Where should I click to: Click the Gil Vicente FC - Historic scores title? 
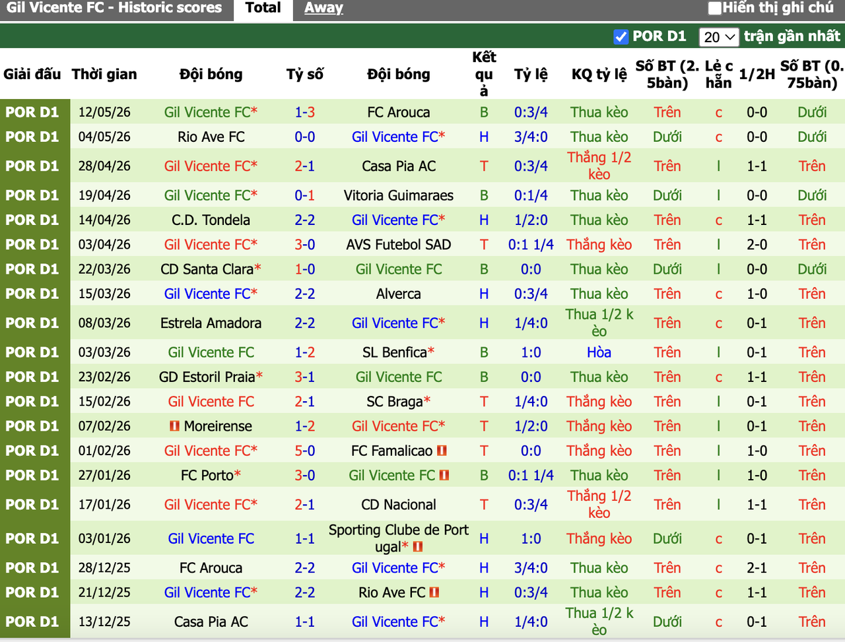pos(114,8)
